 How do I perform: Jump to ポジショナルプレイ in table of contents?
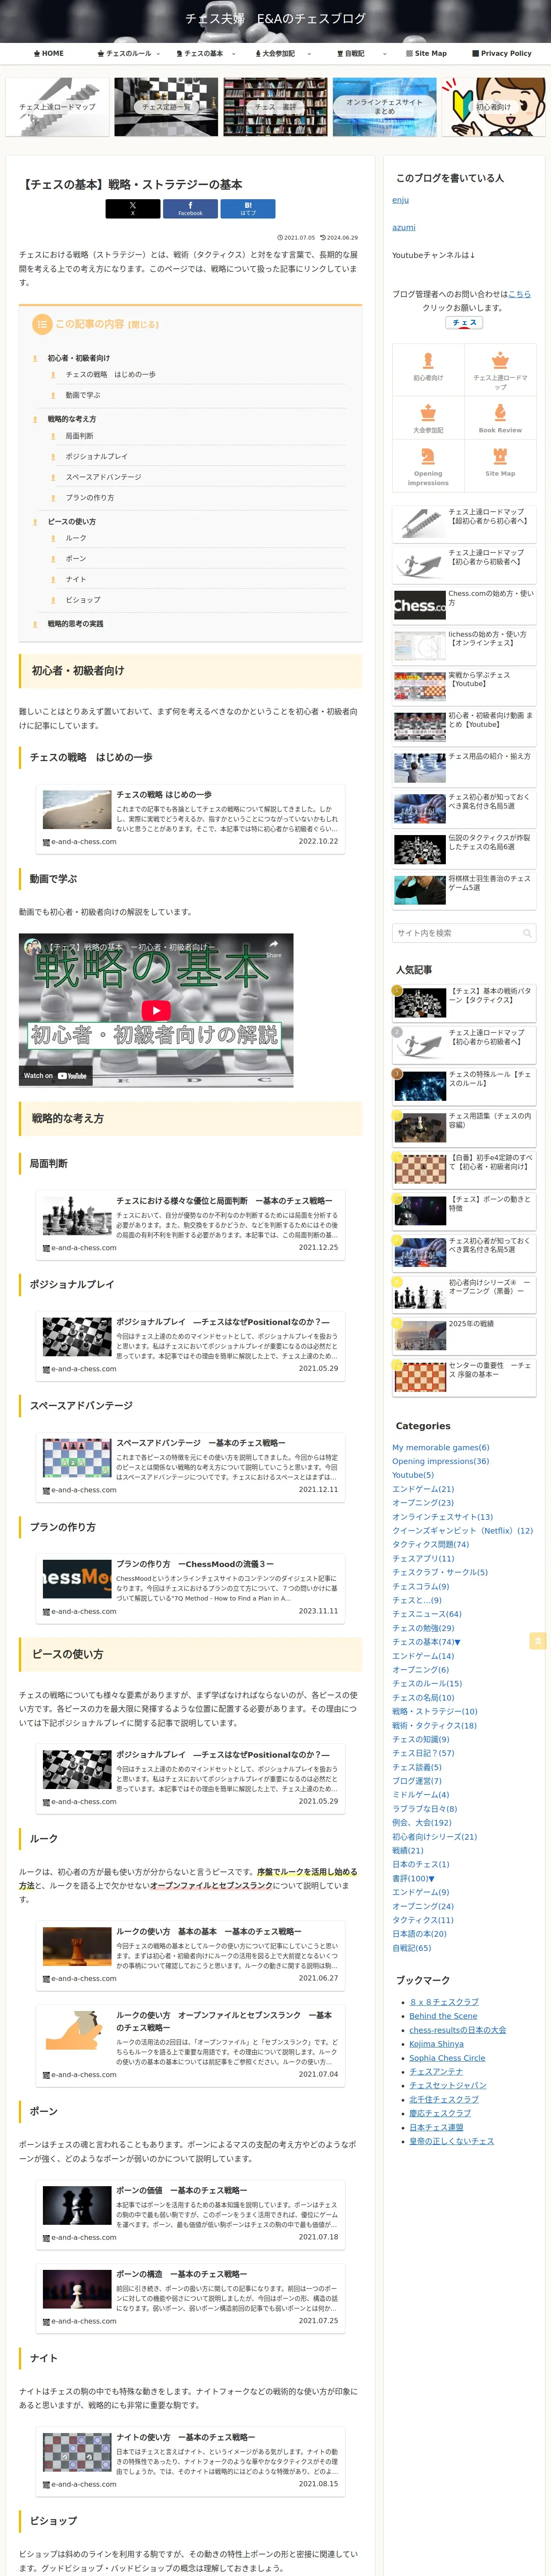click(97, 456)
